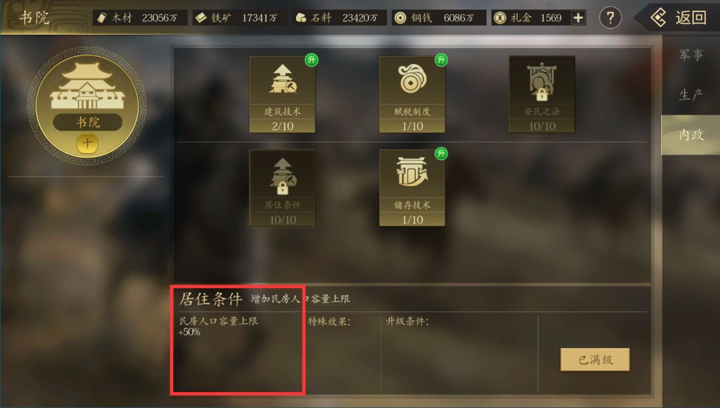
Task: Tap the upgrade badge on 赋税制度
Action: (441, 59)
